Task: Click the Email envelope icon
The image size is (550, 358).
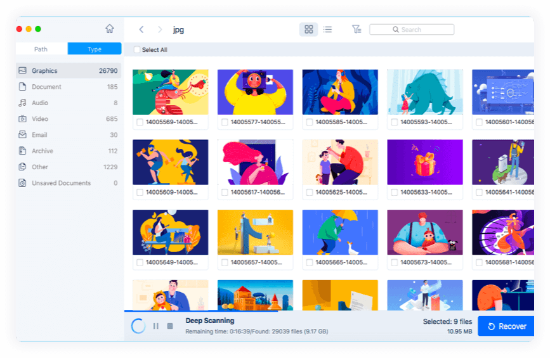Action: tap(22, 134)
